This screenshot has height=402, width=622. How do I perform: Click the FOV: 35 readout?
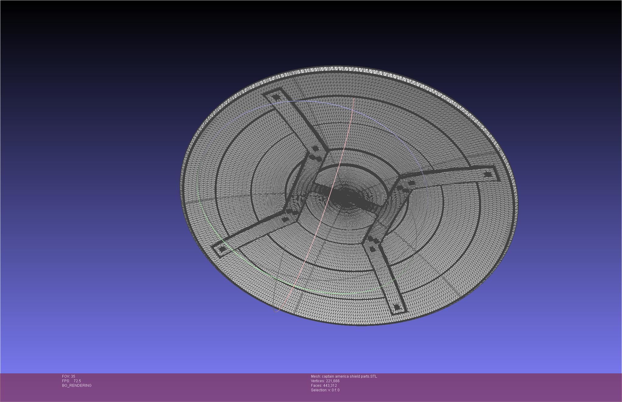click(x=68, y=376)
